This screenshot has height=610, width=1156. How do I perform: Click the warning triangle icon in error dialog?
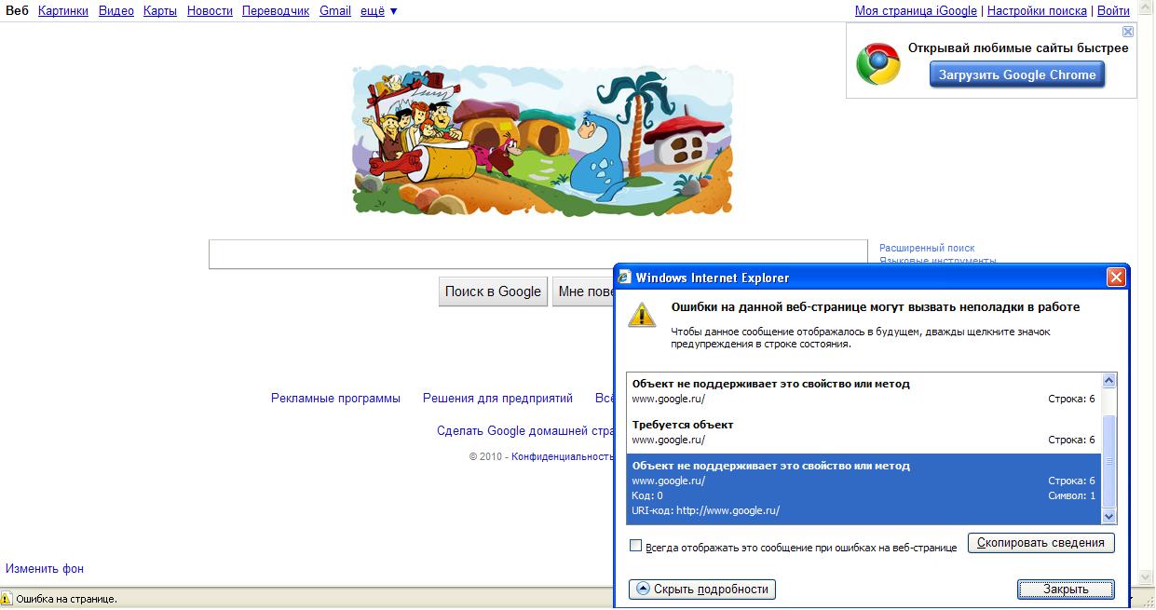(642, 314)
